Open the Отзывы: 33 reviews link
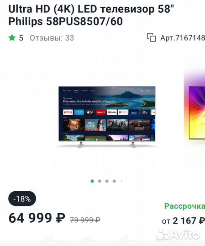Viewport: 205px width, 246px height. [52, 38]
